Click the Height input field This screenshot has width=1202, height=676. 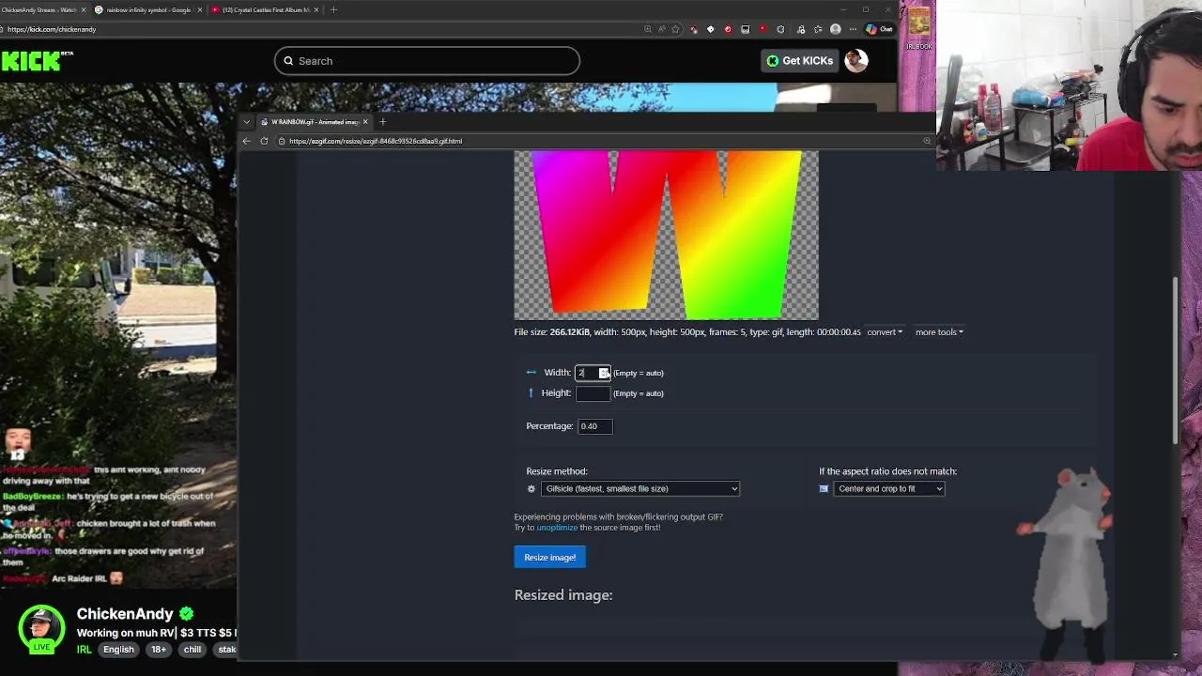pos(593,393)
